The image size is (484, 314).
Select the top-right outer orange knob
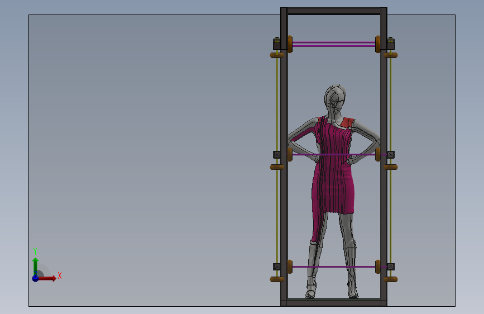tap(390, 55)
